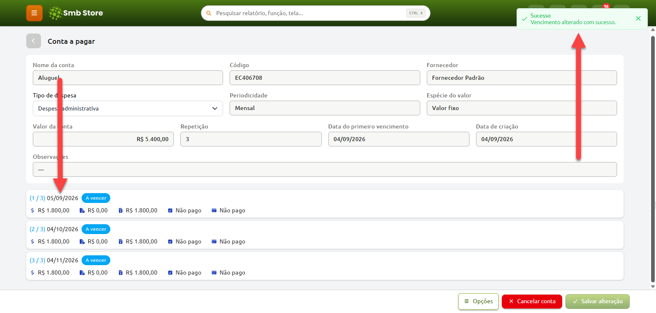Click the R$ 0,00 icon in installment 3/3
Image resolution: width=656 pixels, height=313 pixels.
[82, 272]
